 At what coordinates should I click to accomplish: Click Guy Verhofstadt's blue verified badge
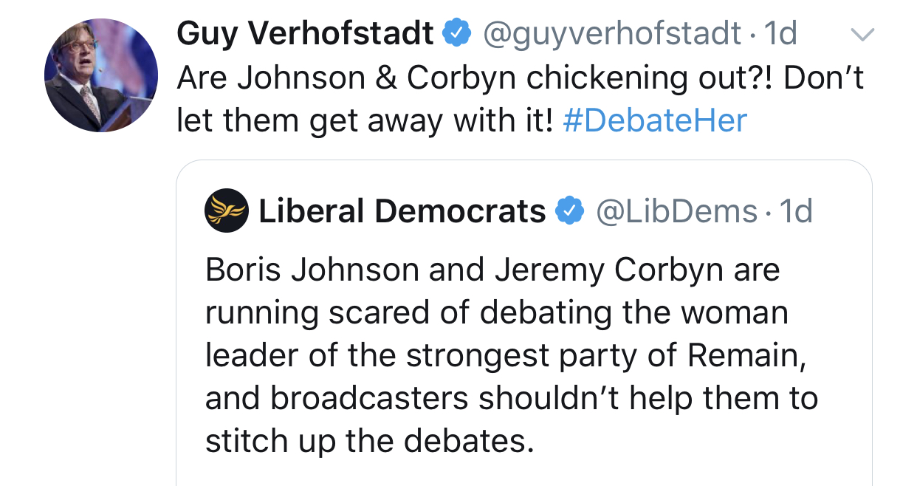click(457, 33)
